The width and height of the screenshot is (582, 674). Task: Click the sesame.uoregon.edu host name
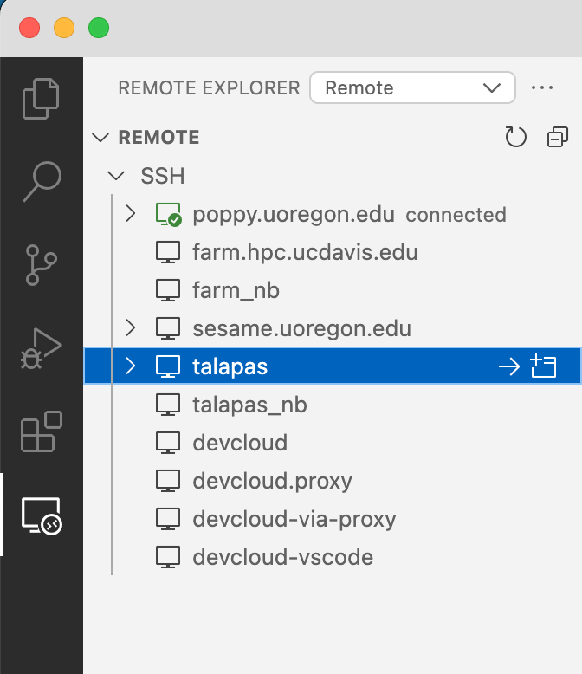click(x=301, y=329)
